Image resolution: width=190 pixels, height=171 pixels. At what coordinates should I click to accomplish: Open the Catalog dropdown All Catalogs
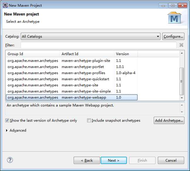[x=91, y=36]
